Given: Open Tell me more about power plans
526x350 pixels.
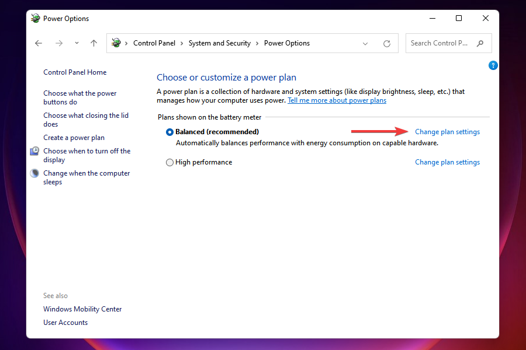Looking at the screenshot, I should point(337,100).
